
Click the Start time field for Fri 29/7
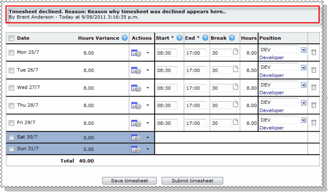click(167, 123)
